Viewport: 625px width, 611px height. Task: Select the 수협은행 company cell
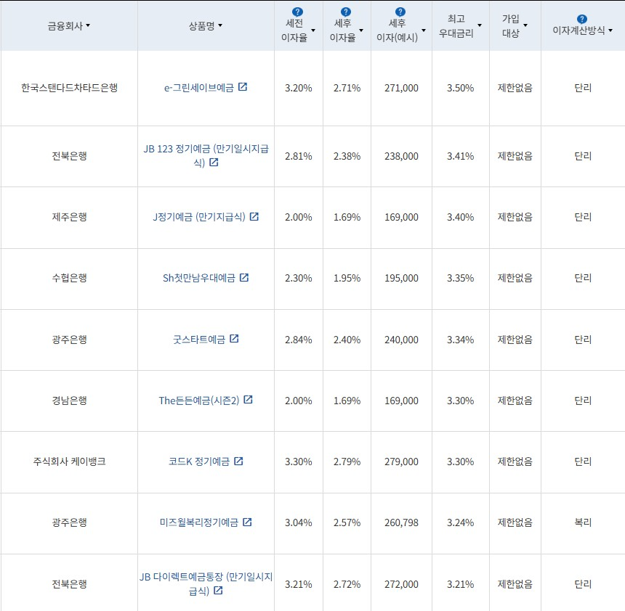(69, 278)
